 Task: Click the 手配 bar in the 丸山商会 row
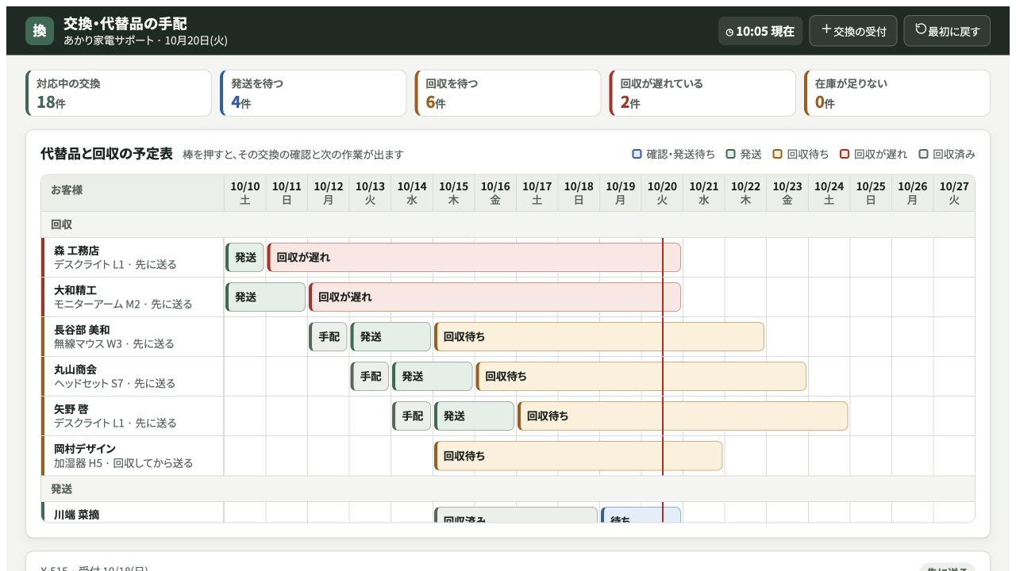pyautogui.click(x=370, y=377)
